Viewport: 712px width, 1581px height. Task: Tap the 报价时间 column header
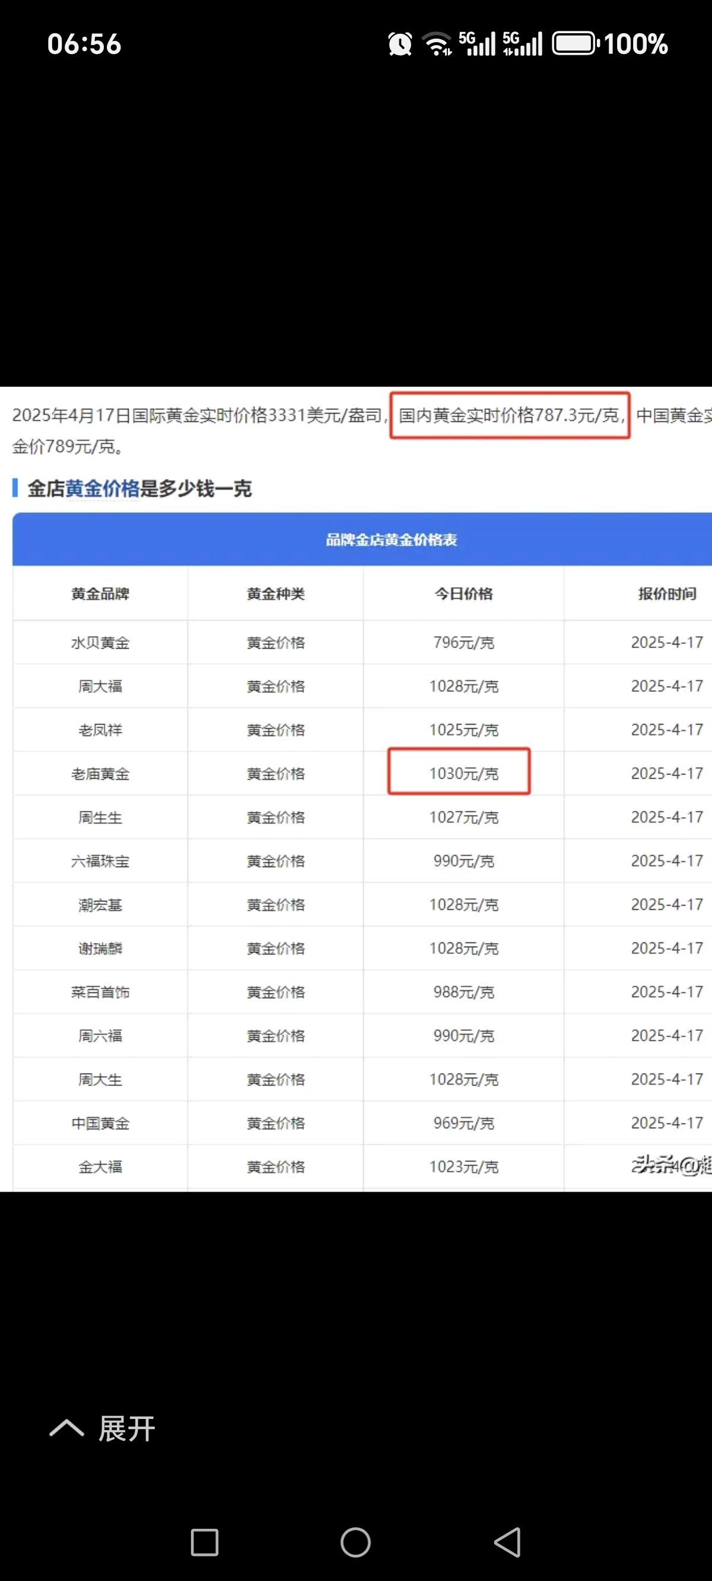666,593
